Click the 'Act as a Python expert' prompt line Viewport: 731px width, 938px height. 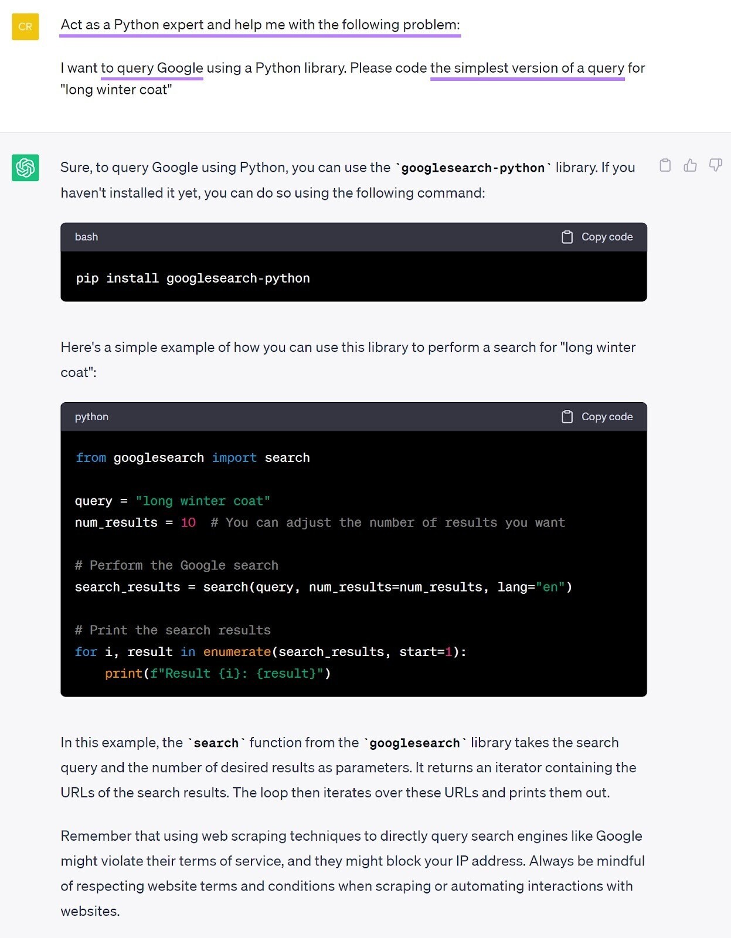pos(260,25)
